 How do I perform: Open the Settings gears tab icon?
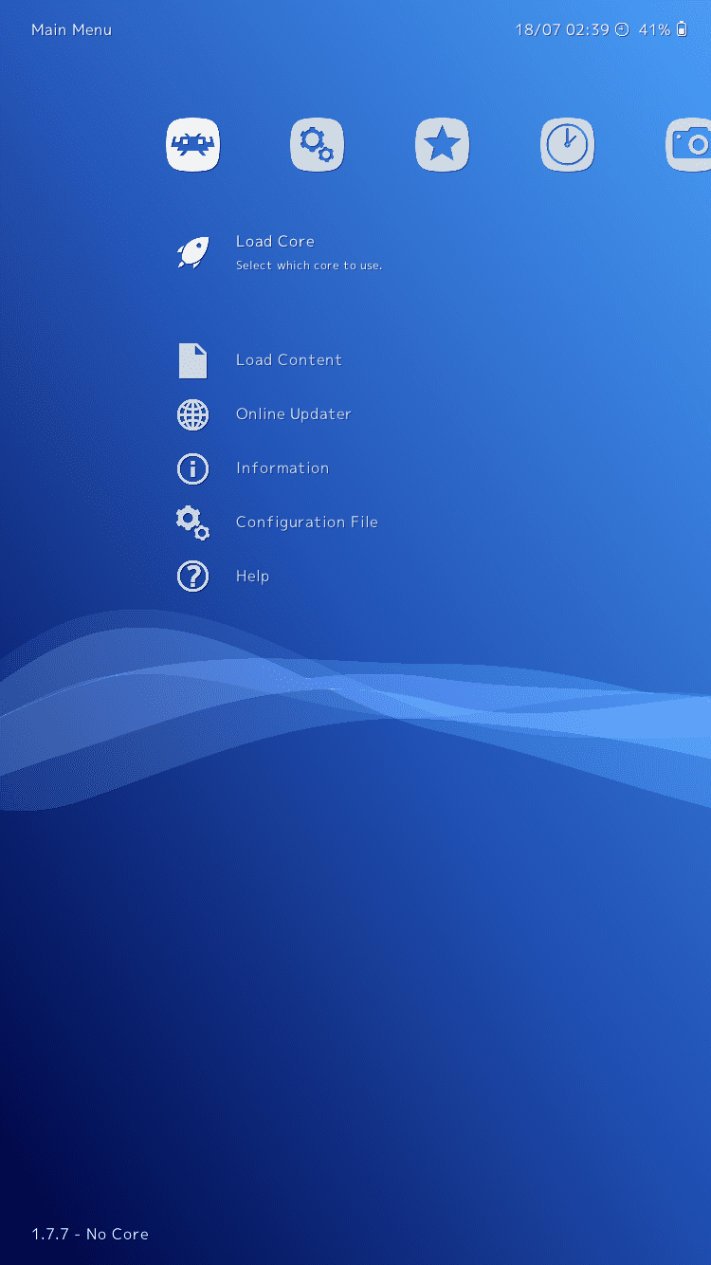click(x=318, y=145)
